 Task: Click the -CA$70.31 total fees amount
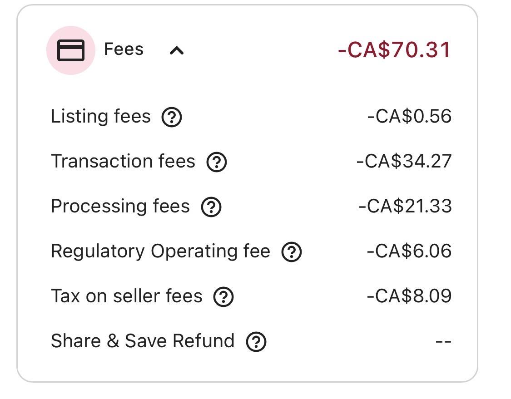[x=394, y=49]
